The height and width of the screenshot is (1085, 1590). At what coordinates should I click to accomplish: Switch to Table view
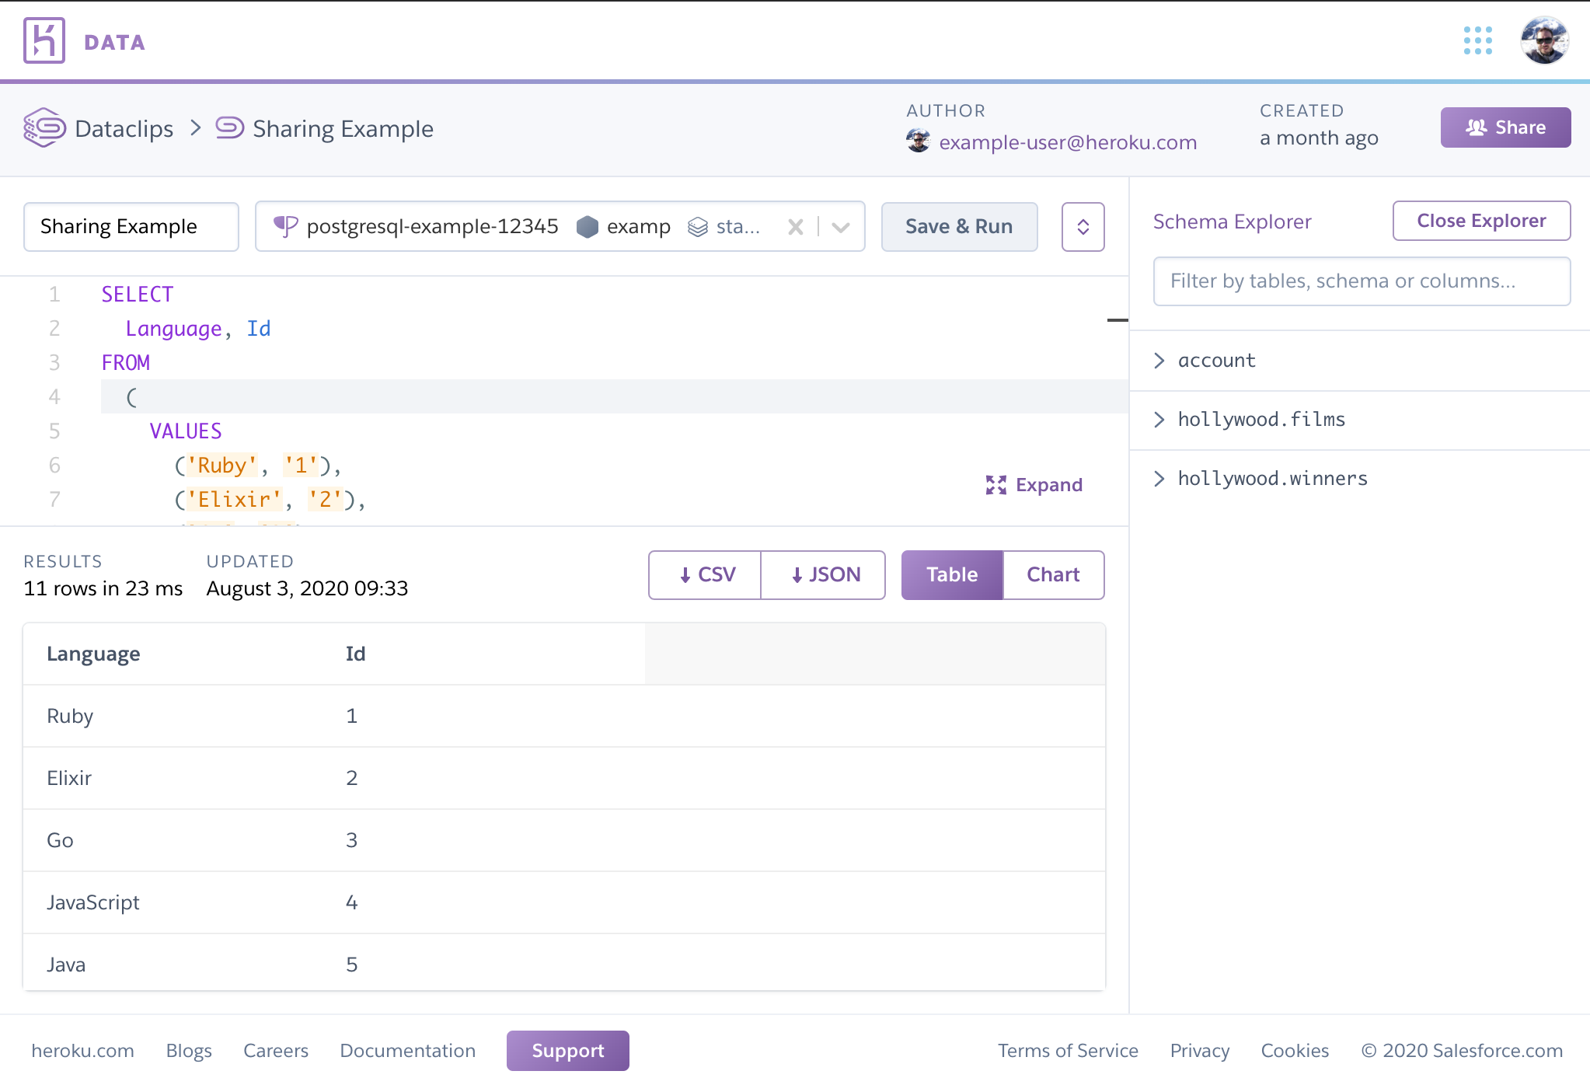pyautogui.click(x=952, y=575)
